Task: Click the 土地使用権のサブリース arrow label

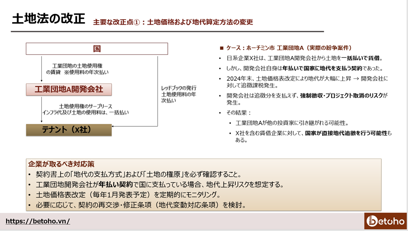Action: (x=85, y=109)
